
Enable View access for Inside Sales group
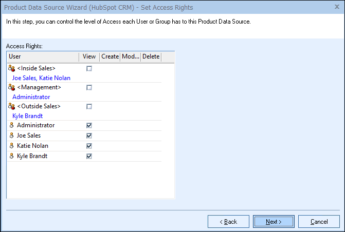point(89,68)
